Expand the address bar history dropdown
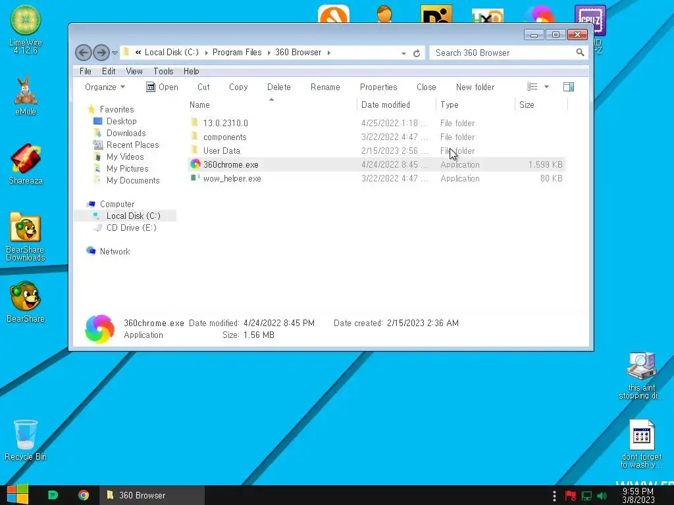 click(x=403, y=54)
